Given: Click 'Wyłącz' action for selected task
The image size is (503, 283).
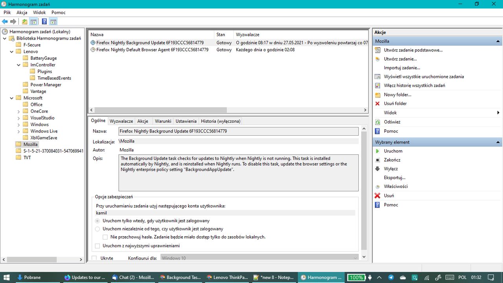Looking at the screenshot, I should 391,169.
